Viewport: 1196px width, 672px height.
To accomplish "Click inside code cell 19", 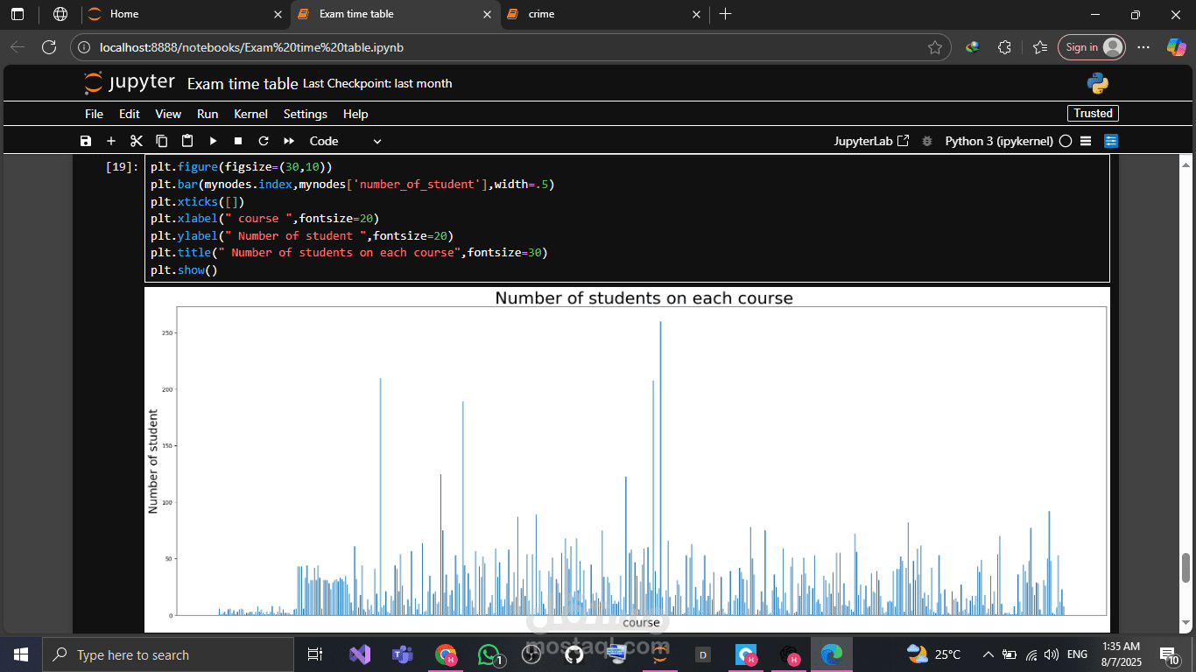I will [x=627, y=219].
